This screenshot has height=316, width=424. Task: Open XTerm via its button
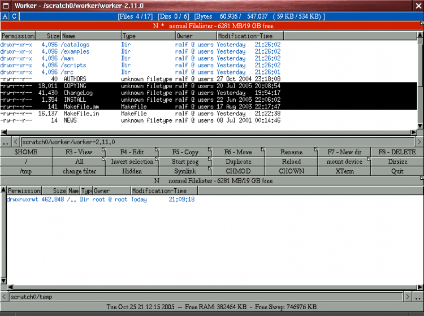344,171
